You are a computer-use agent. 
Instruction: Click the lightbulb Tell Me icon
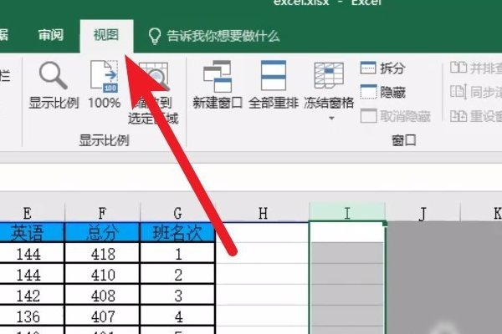(155, 36)
